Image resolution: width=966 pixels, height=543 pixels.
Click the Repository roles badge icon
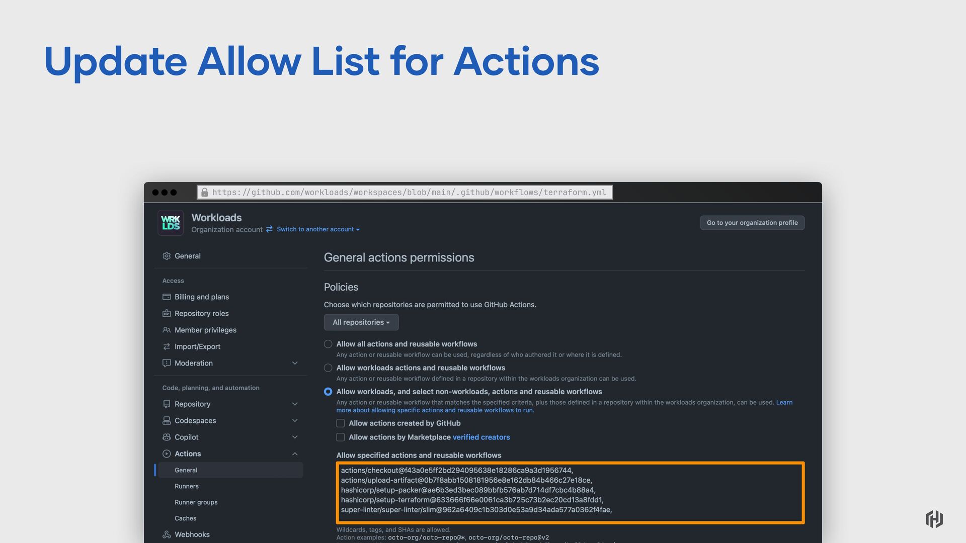(x=167, y=314)
